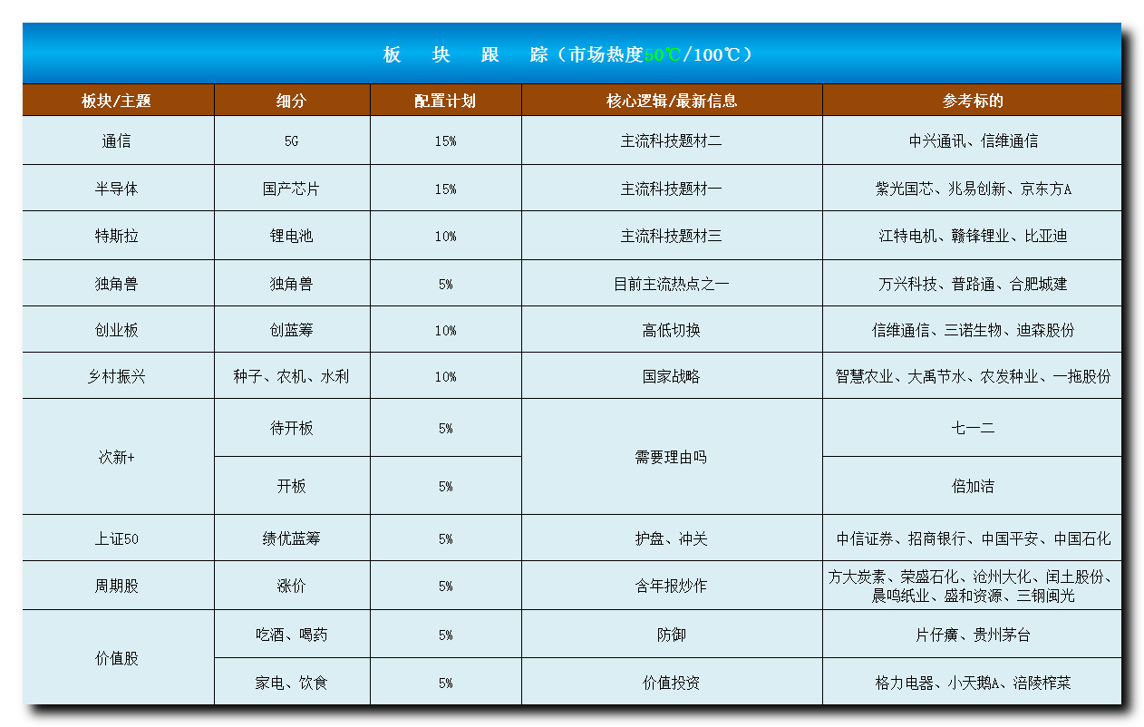Select the 绩优蓝筹 cell
1144x727 pixels.
[x=292, y=538]
